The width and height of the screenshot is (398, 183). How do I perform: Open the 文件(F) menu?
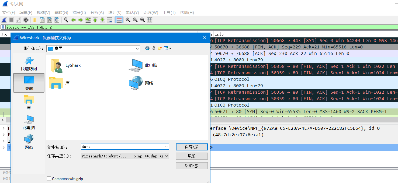(9, 13)
